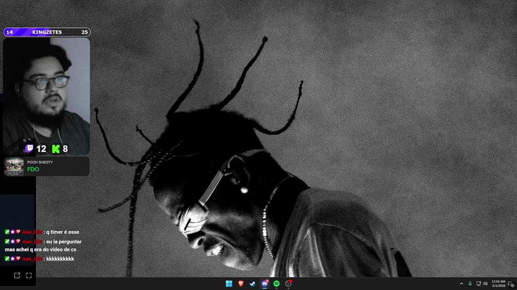
Task: Open the volume speaker tray icon
Action: point(485,284)
